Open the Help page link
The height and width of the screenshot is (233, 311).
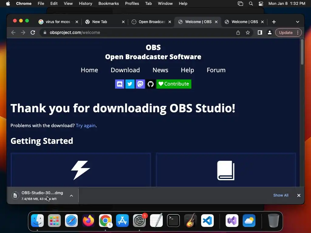tap(187, 70)
